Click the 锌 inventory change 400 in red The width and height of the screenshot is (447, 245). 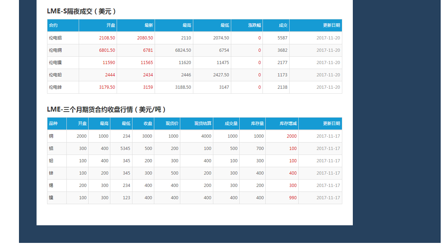[x=293, y=173]
